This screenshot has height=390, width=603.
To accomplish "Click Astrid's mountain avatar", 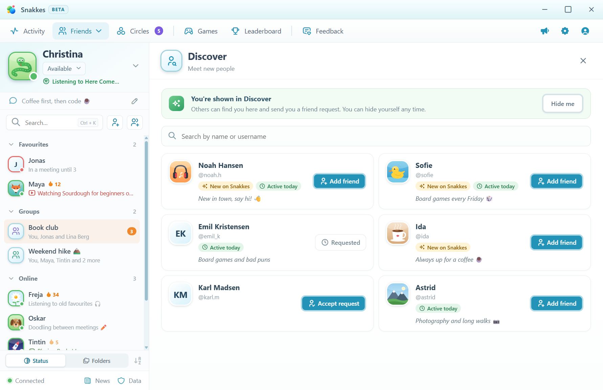I will coord(398,294).
